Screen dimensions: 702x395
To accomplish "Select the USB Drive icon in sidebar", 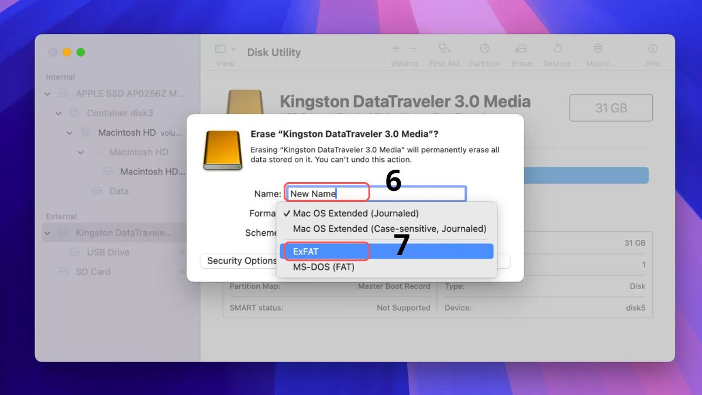I will (75, 252).
